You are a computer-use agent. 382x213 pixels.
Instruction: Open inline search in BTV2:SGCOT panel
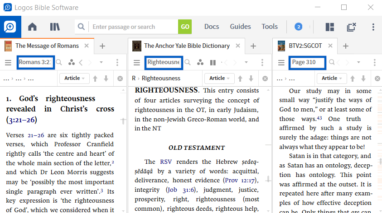(x=332, y=63)
